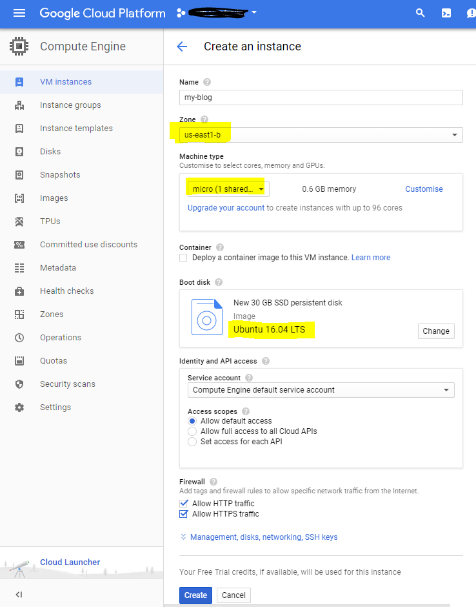Select Set access for each API

pyautogui.click(x=192, y=442)
